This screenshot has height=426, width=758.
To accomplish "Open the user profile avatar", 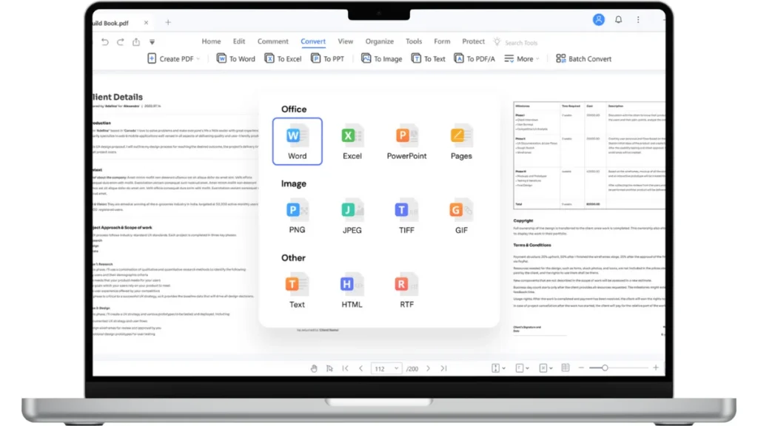I will [598, 20].
